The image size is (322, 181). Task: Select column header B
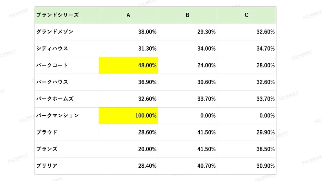pyautogui.click(x=187, y=15)
